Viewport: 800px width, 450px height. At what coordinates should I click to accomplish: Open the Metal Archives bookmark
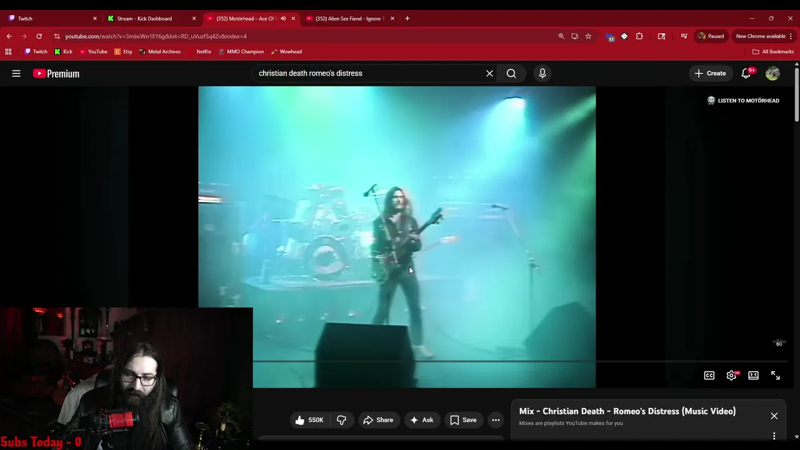(x=159, y=52)
